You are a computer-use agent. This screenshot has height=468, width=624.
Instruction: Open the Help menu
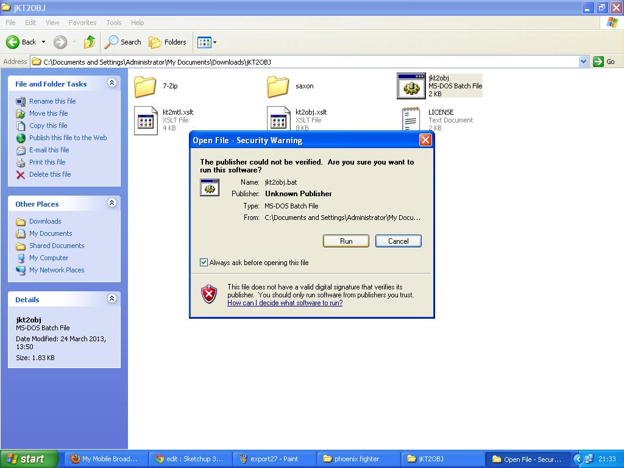(137, 23)
